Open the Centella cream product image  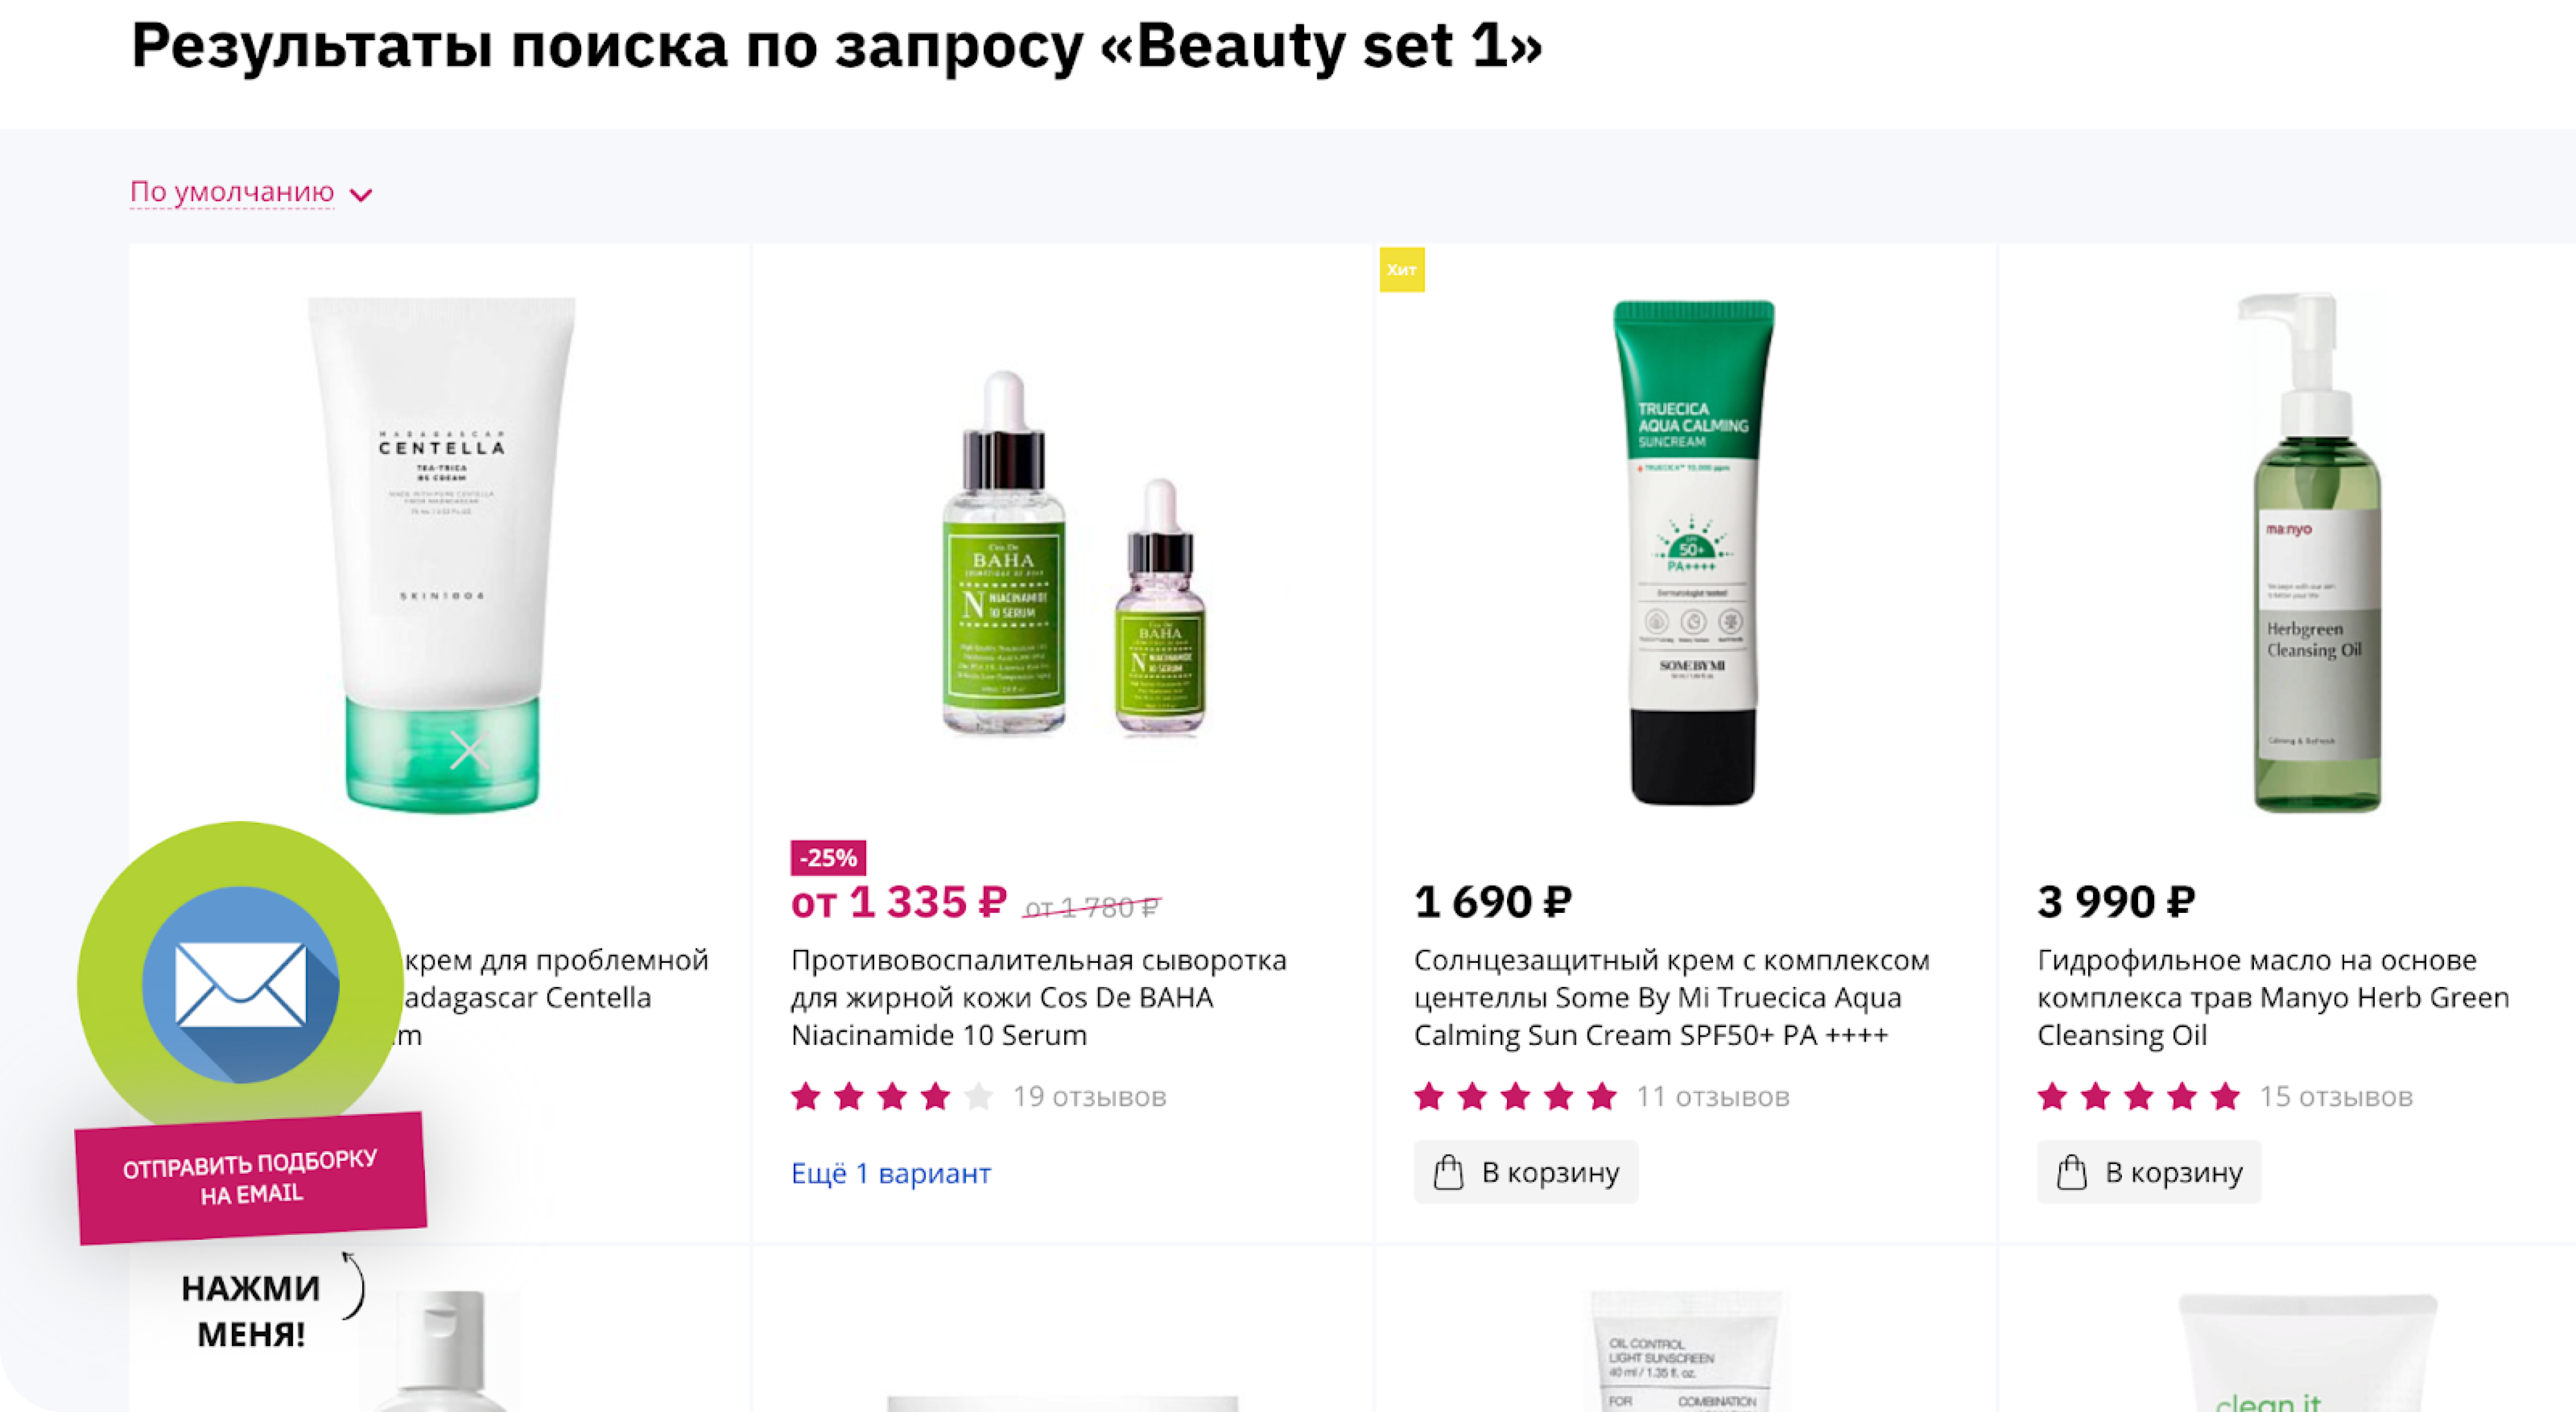[x=441, y=554]
